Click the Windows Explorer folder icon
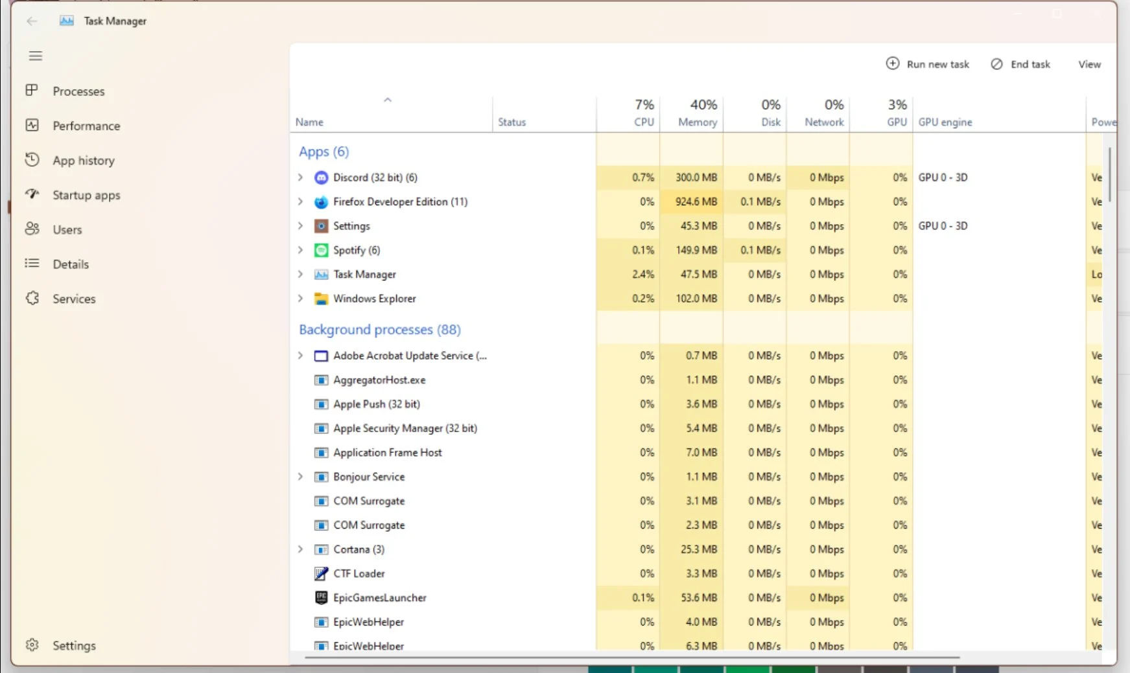Viewport: 1130px width, 673px height. click(x=321, y=299)
